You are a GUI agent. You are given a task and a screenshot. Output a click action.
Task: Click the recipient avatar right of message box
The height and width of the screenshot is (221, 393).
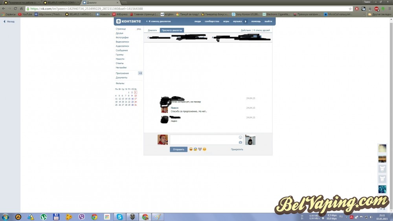click(x=250, y=140)
